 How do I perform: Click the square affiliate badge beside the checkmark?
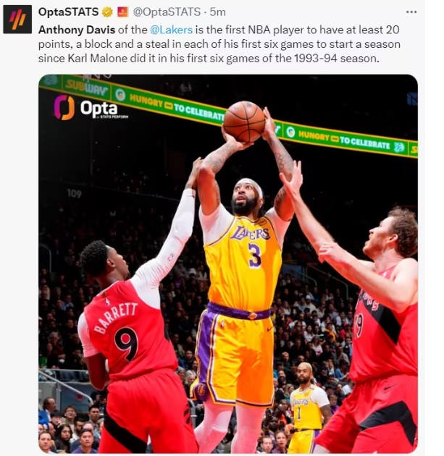click(x=122, y=12)
